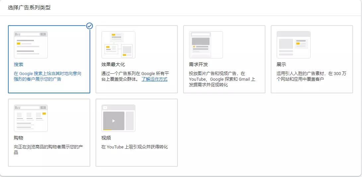
Task: Select the 视频 campaign type title
Action: point(106,138)
